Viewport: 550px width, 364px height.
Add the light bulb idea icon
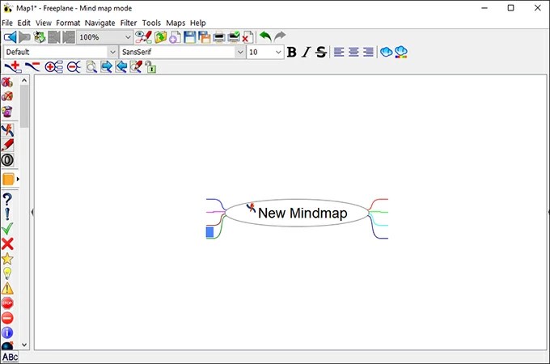(x=7, y=273)
